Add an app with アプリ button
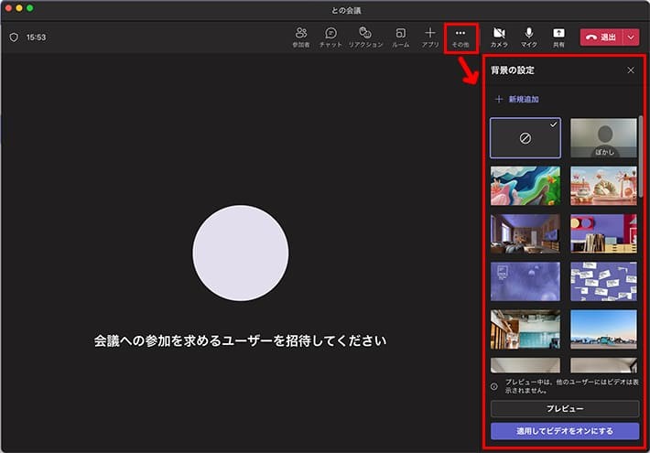650x453 pixels. tap(430, 38)
